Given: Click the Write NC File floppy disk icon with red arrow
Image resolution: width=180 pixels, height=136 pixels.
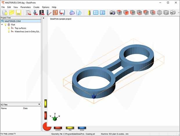Looking at the screenshot, I should (x=62, y=12).
